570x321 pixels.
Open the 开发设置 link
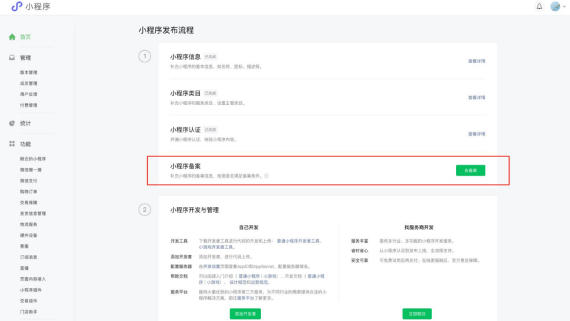click(212, 267)
